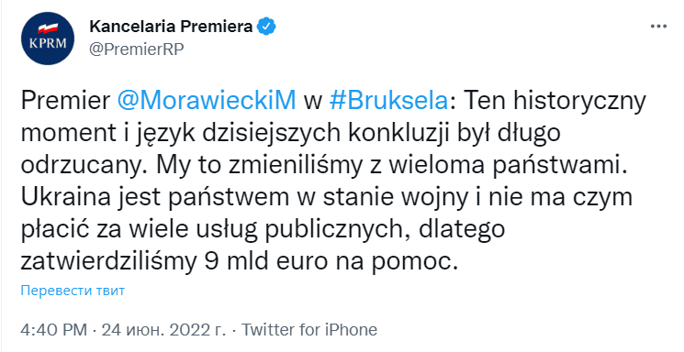Click the line Ukraina jest państwem

point(155,197)
